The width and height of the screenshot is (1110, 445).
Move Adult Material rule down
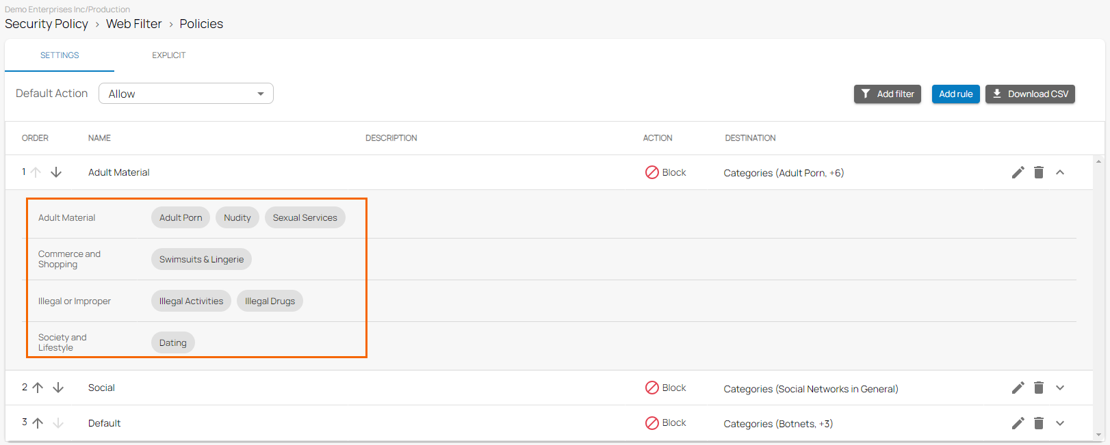click(56, 172)
